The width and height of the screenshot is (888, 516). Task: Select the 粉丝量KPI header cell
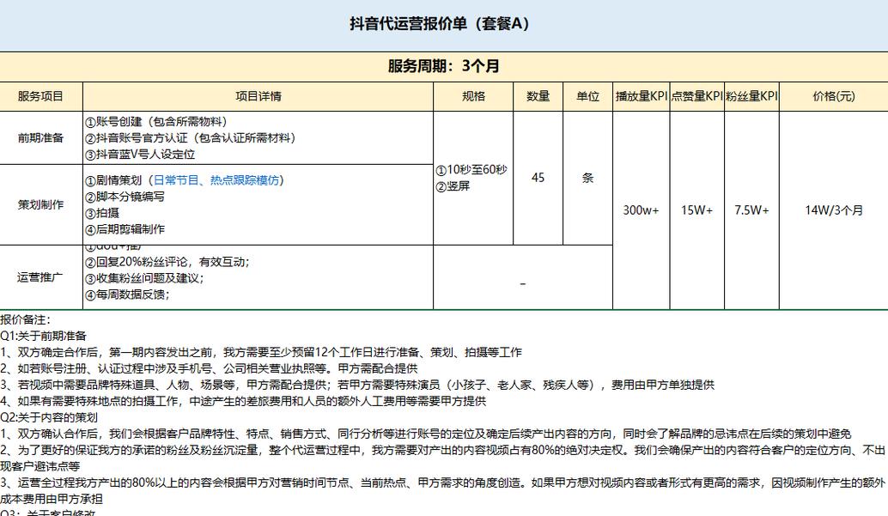(x=751, y=96)
